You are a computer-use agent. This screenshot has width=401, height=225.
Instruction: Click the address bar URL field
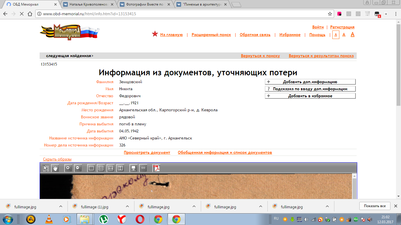(182, 14)
